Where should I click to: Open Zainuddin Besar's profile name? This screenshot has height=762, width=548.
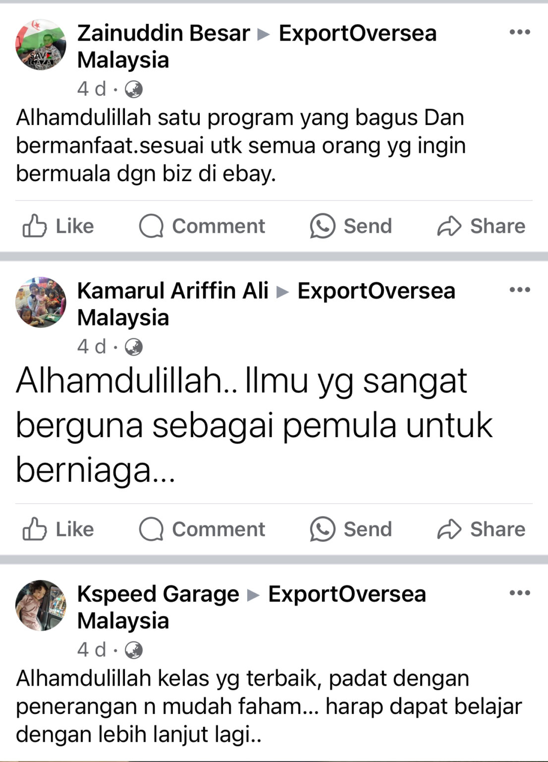pyautogui.click(x=164, y=33)
